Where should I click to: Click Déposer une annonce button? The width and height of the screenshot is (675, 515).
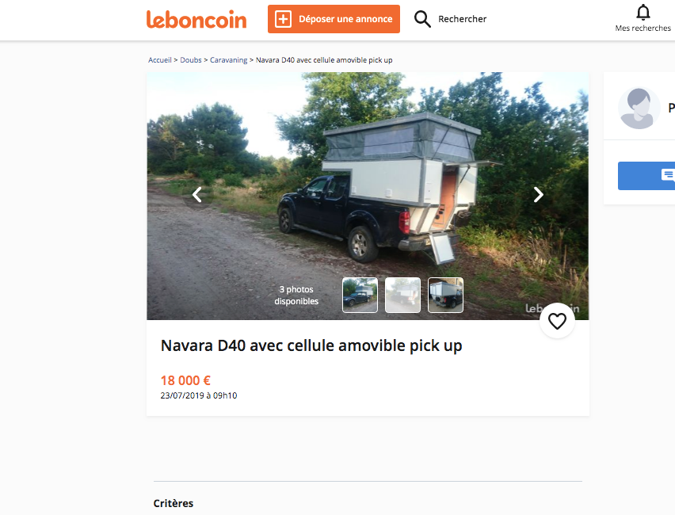[x=334, y=19]
